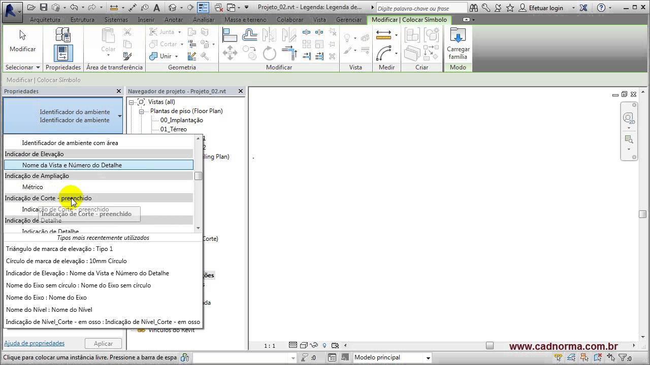Close the Navegador de projeto panel
Viewport: 650px width, 365px height.
pos(241,91)
